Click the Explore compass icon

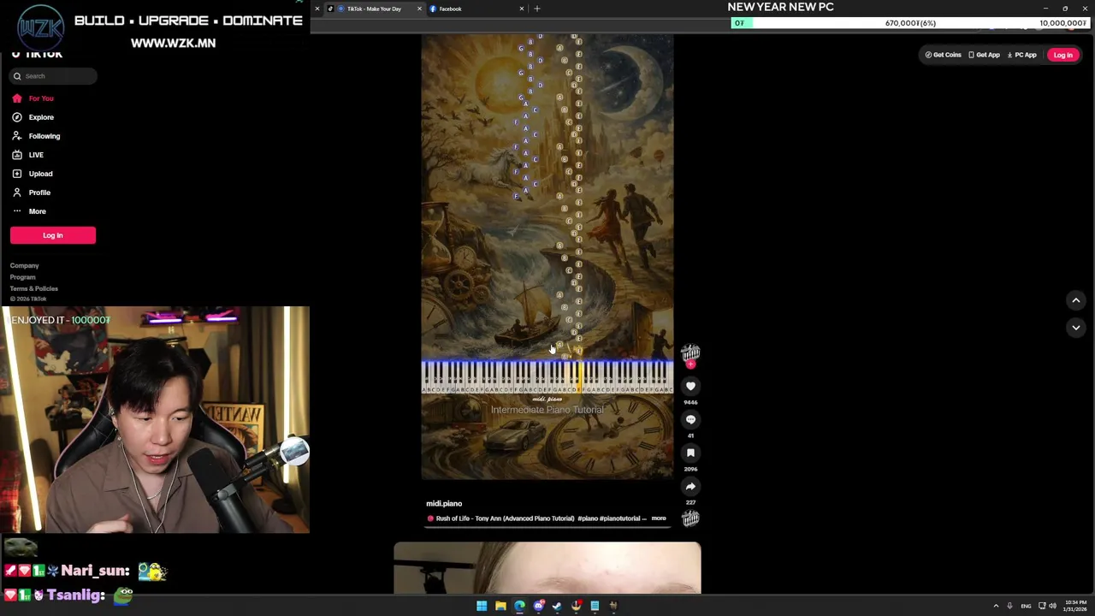click(16, 117)
